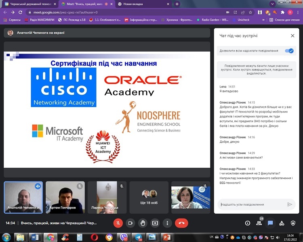Select Анатолій Чепинога participant tile
Screen dimensions: 303x242
(23, 197)
